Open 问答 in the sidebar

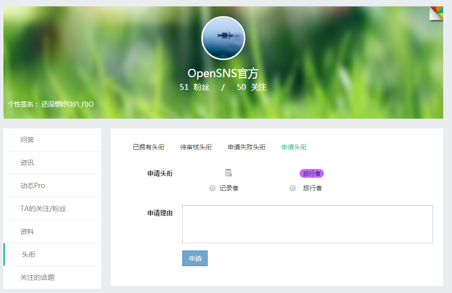(52, 140)
